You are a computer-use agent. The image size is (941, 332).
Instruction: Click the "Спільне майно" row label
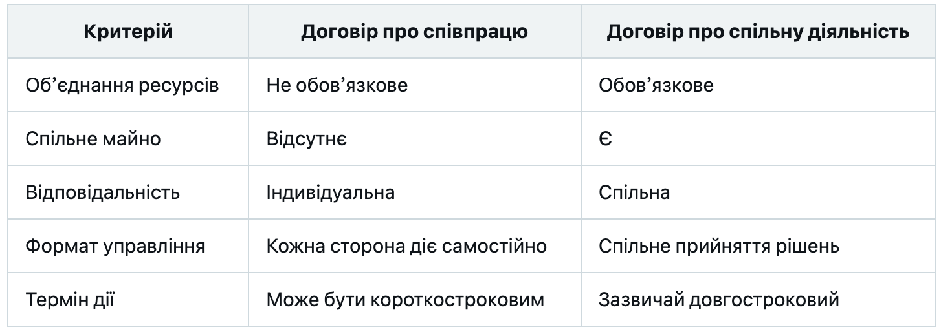[93, 140]
